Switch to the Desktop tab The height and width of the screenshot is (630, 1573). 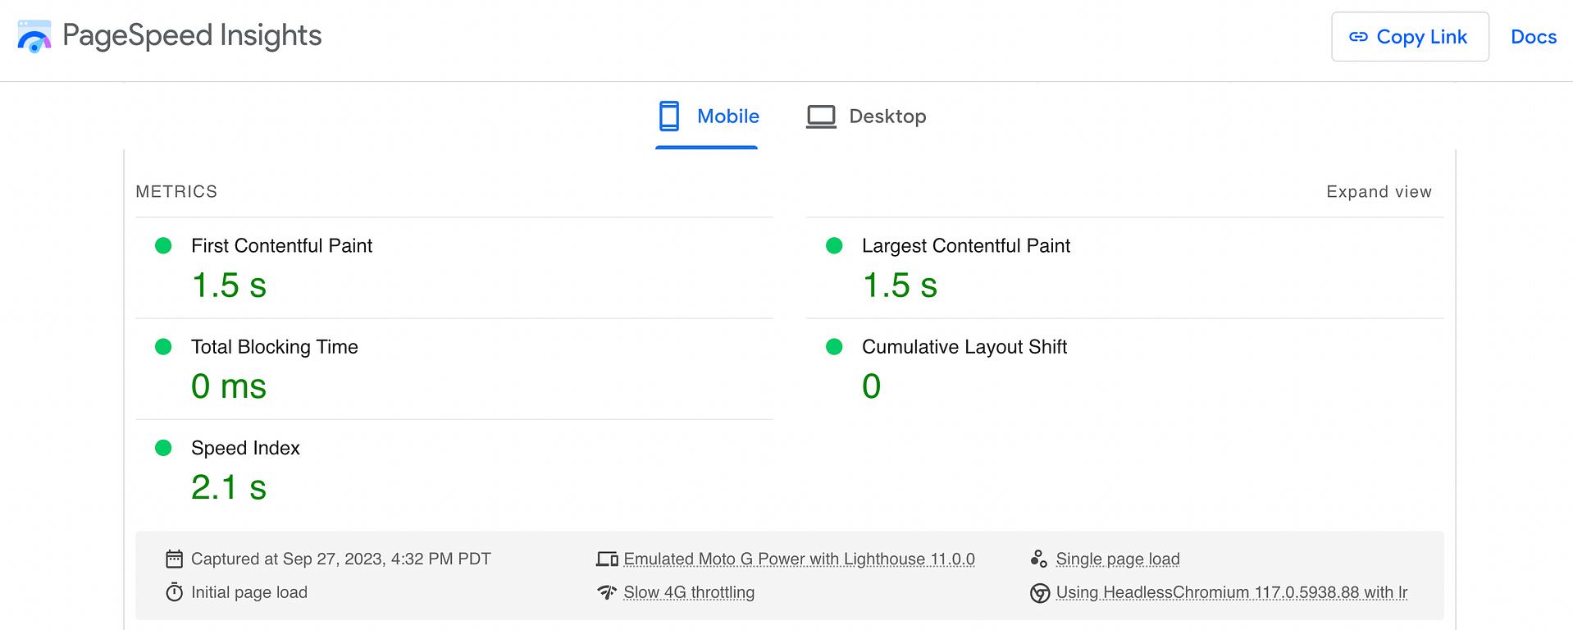pos(867,116)
